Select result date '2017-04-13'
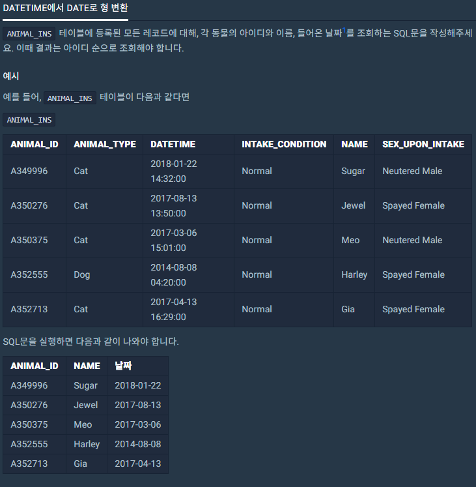Screen dimensions: 476x487 (138, 464)
